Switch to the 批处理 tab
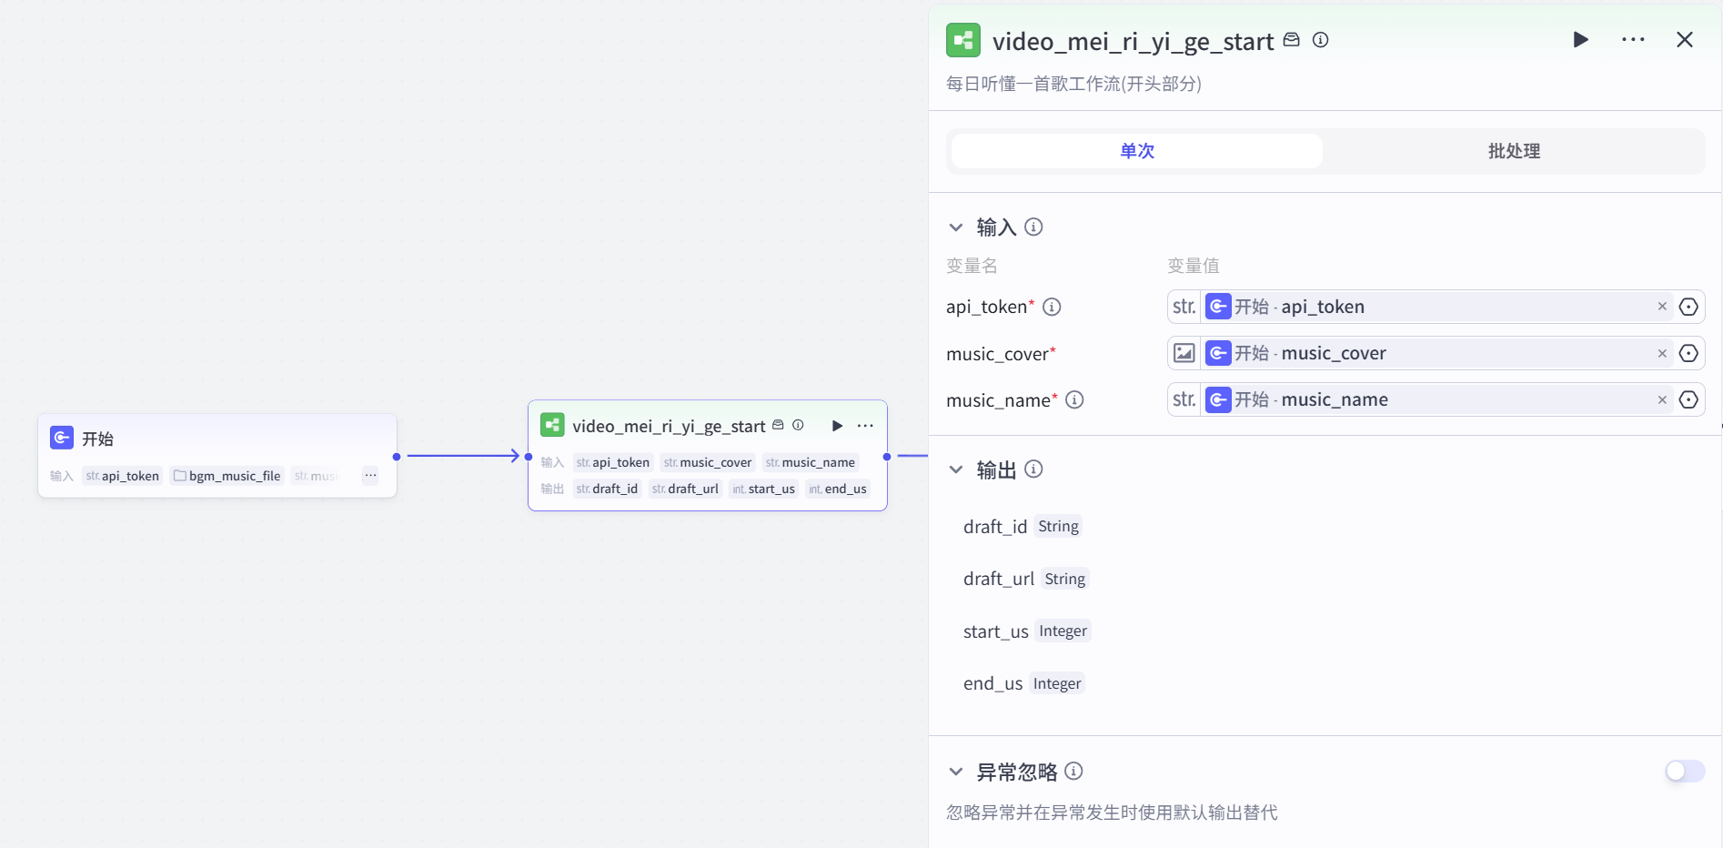Viewport: 1723px width, 848px height. coord(1514,151)
